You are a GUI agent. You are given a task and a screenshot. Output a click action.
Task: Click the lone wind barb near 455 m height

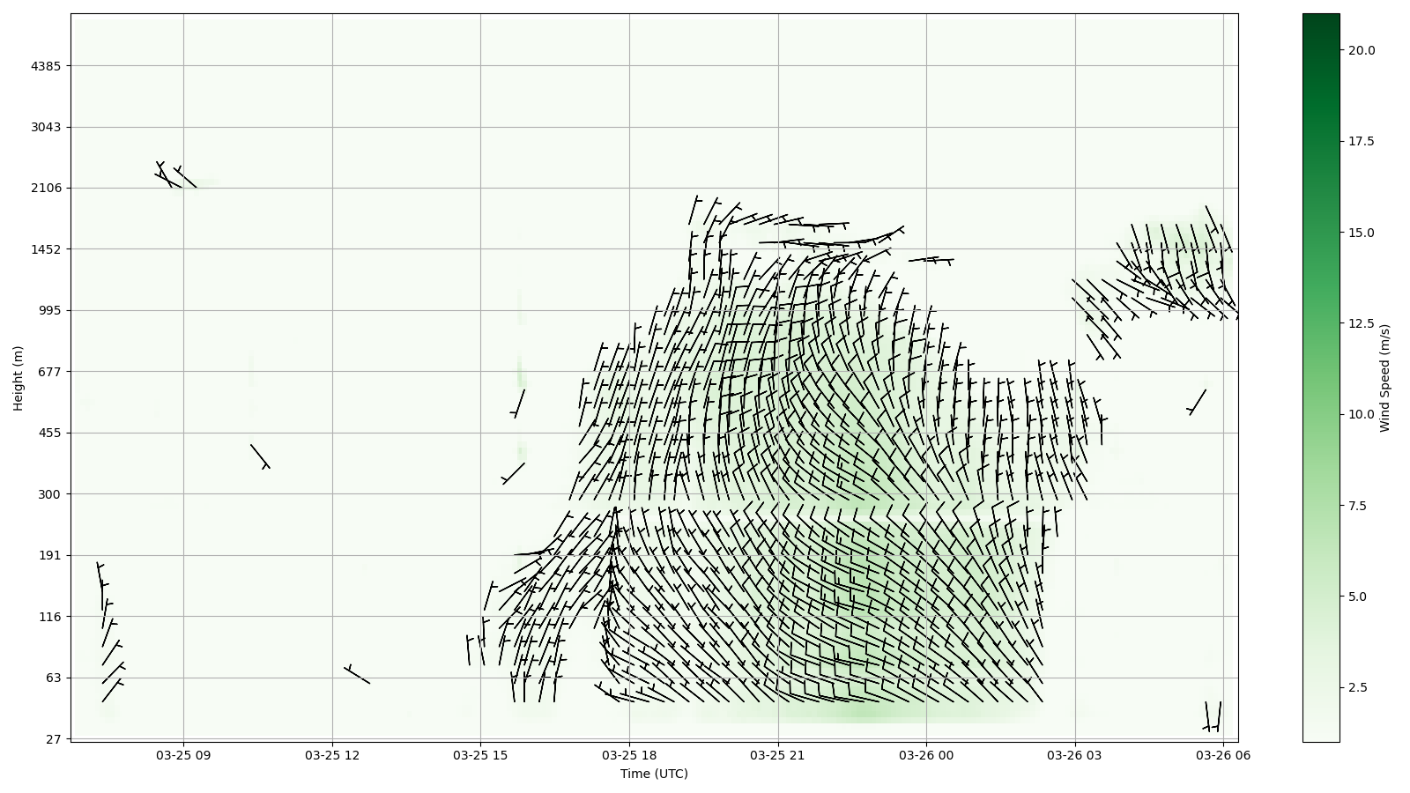(260, 456)
